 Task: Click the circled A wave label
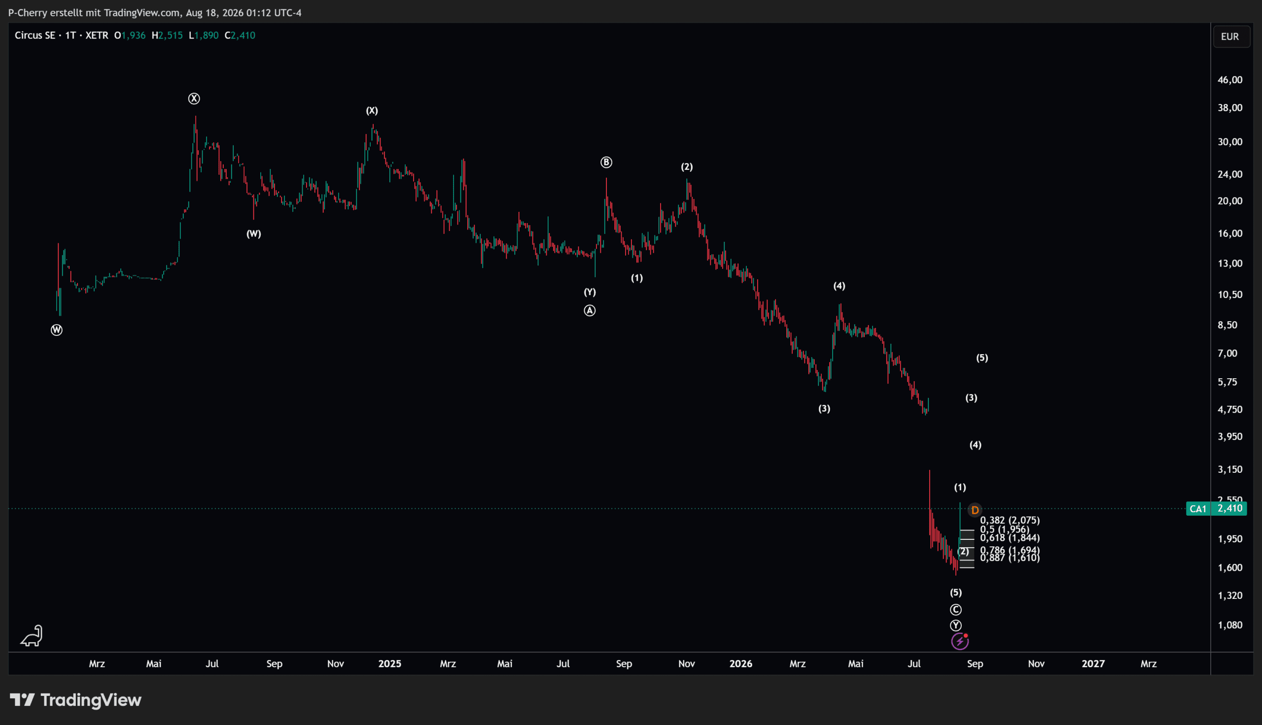pos(590,311)
